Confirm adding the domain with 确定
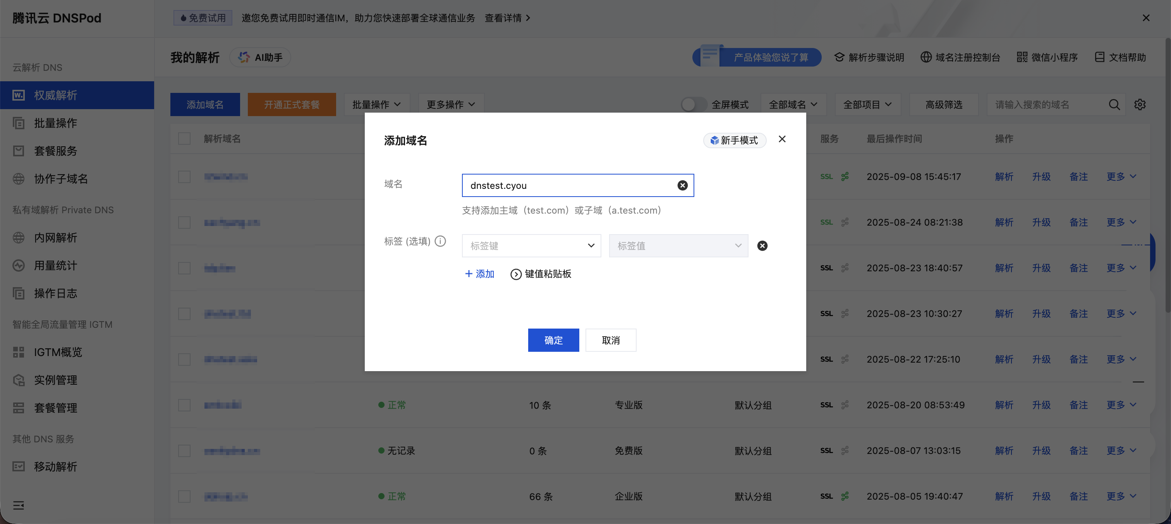The width and height of the screenshot is (1171, 524). (553, 340)
